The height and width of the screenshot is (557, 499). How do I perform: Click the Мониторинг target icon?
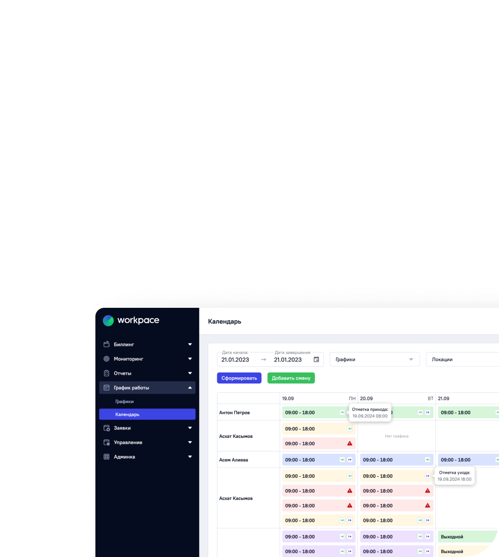(106, 359)
